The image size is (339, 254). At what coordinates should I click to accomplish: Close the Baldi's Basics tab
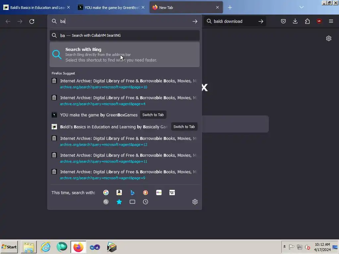pyautogui.click(x=69, y=7)
